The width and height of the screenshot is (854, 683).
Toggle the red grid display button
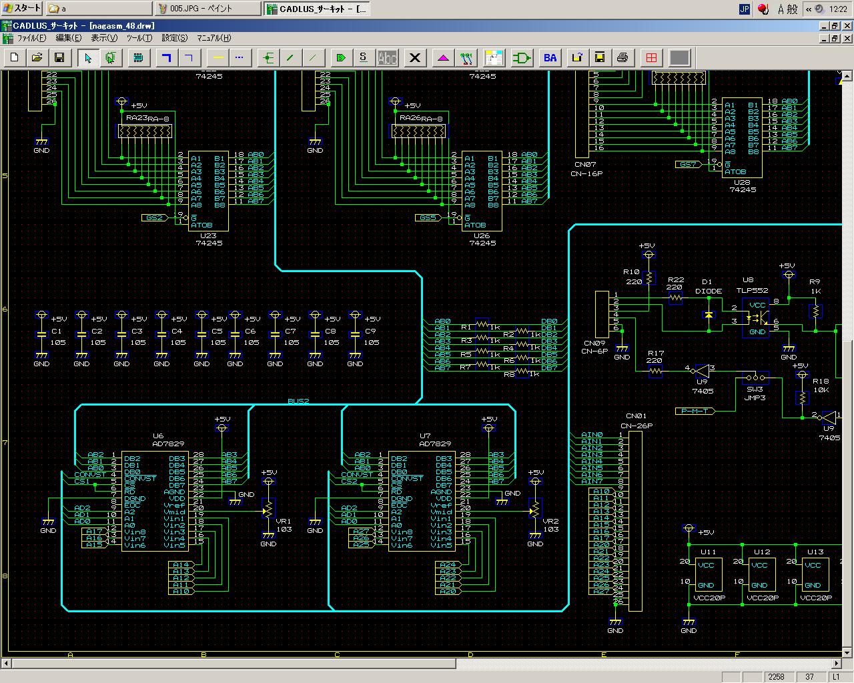651,58
